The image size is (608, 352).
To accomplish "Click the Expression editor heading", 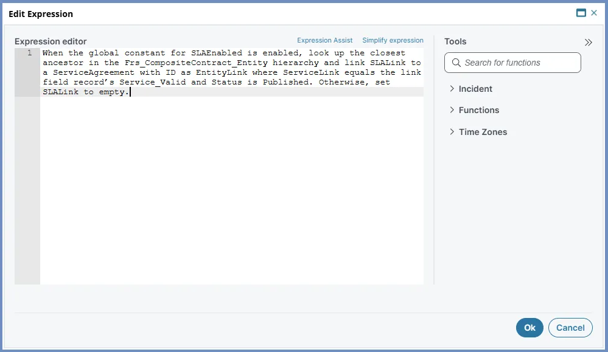I will [x=51, y=41].
